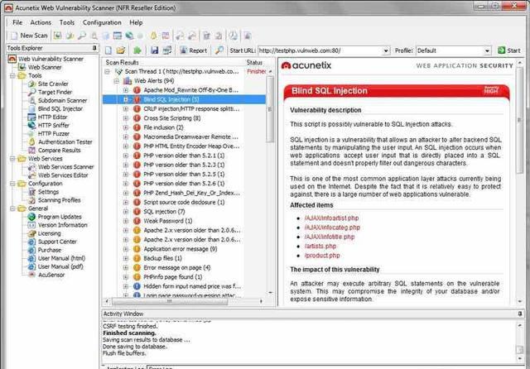Open the Tools menu
This screenshot has width=530, height=369.
67,22
